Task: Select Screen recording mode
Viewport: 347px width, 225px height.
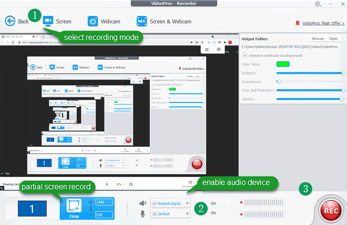Action: point(57,22)
